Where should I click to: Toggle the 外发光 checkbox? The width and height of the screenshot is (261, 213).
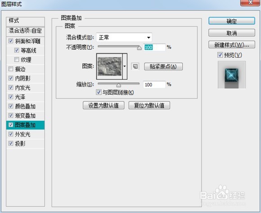click(x=11, y=134)
